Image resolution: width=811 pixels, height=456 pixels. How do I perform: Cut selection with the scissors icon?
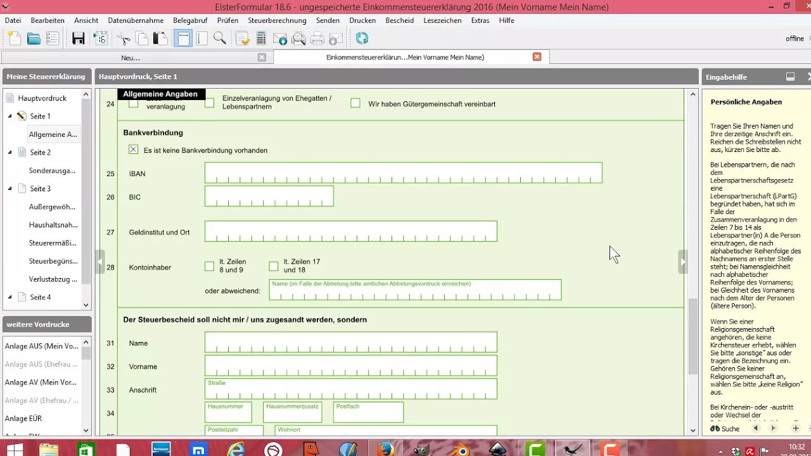124,39
